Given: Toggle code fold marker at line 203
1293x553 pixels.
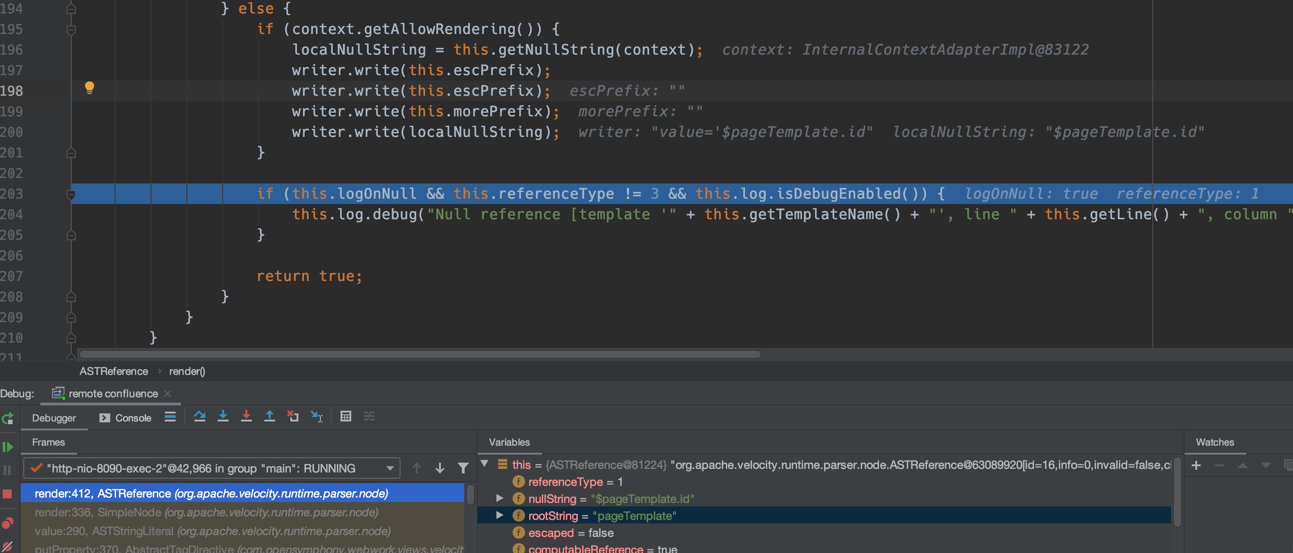Looking at the screenshot, I should tap(71, 195).
